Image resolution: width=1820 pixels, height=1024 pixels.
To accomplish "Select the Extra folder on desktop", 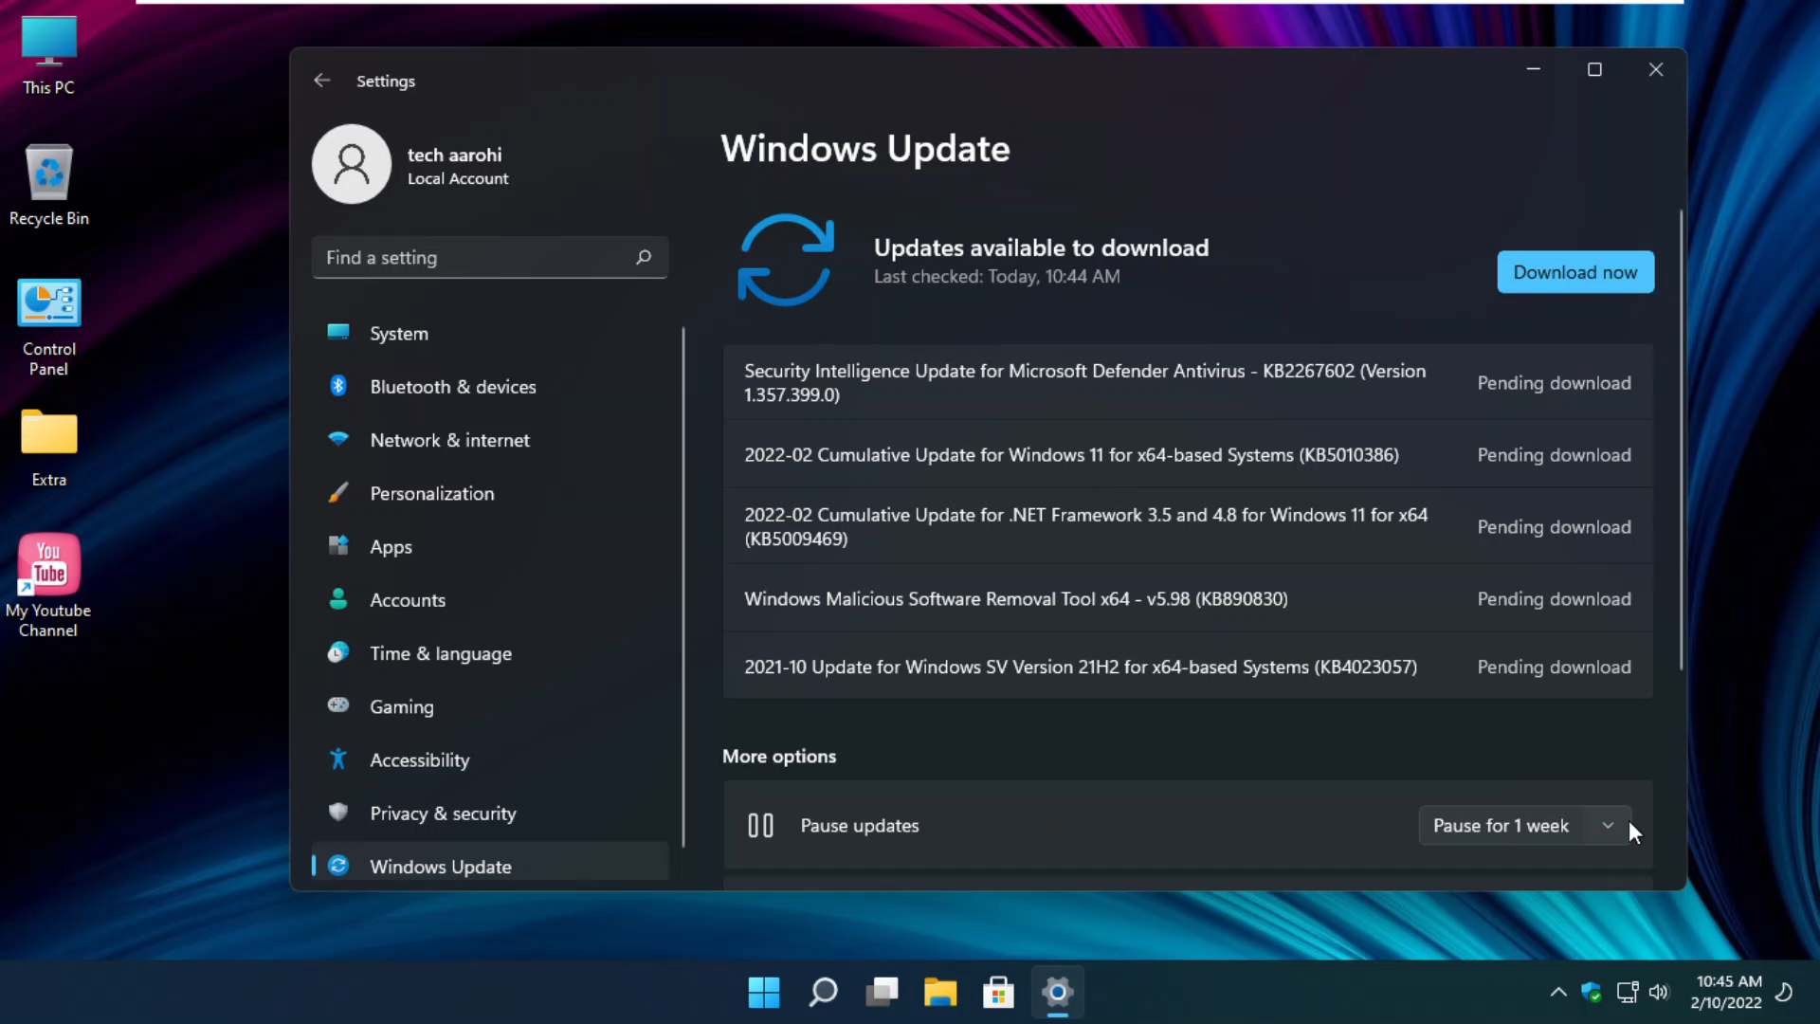I will [x=48, y=449].
